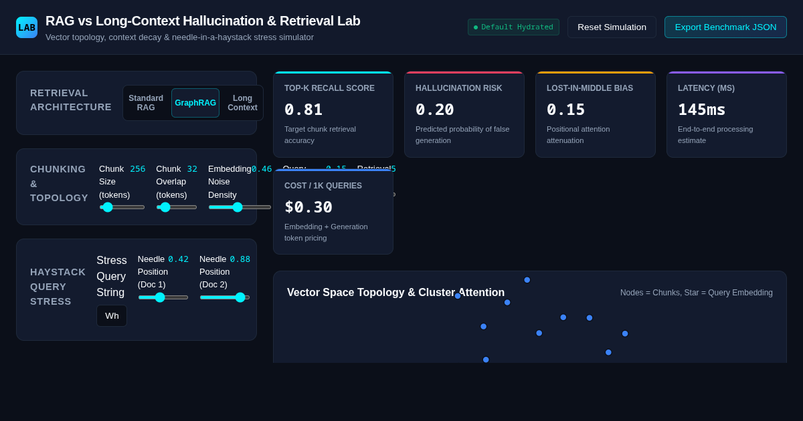
Task: Switch to Long Context architecture
Action: click(x=242, y=103)
